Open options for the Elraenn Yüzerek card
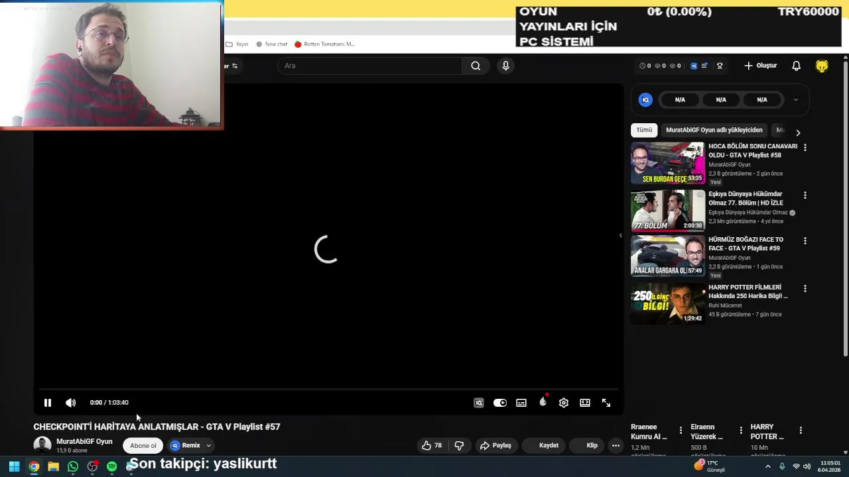The height and width of the screenshot is (477, 849). point(741,431)
